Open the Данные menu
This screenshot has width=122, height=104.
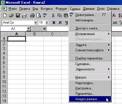click(89, 9)
